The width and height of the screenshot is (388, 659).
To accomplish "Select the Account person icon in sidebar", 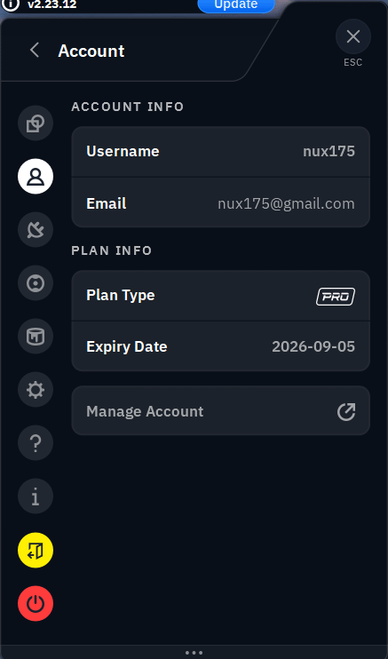I will tap(36, 176).
